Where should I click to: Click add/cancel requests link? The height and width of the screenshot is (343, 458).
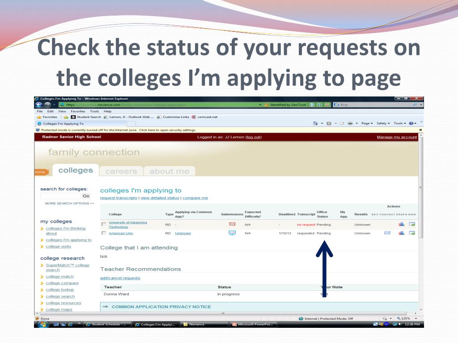pyautogui.click(x=120, y=278)
